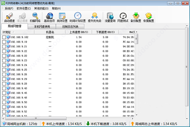Click the 本机上传速度 orange arrow icon
Image resolution: width=190 pixels, height=127 pixels.
[x=43, y=124]
